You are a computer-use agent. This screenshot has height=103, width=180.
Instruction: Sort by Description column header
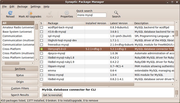154,23
